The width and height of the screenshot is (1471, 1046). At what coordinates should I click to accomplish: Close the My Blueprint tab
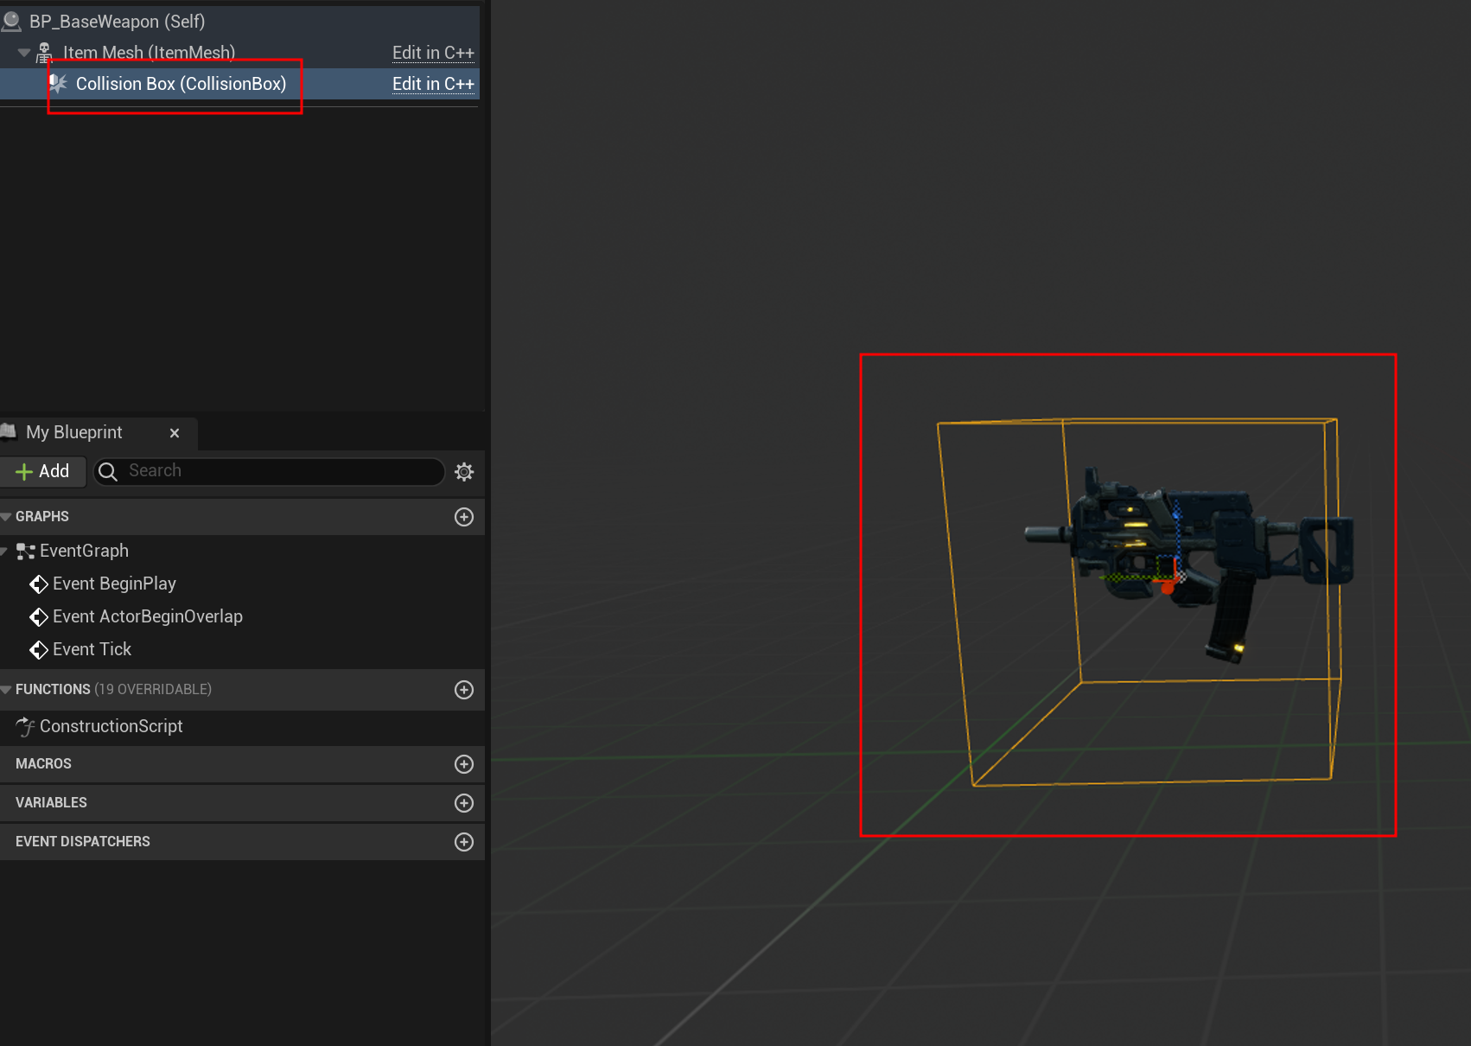pos(175,433)
